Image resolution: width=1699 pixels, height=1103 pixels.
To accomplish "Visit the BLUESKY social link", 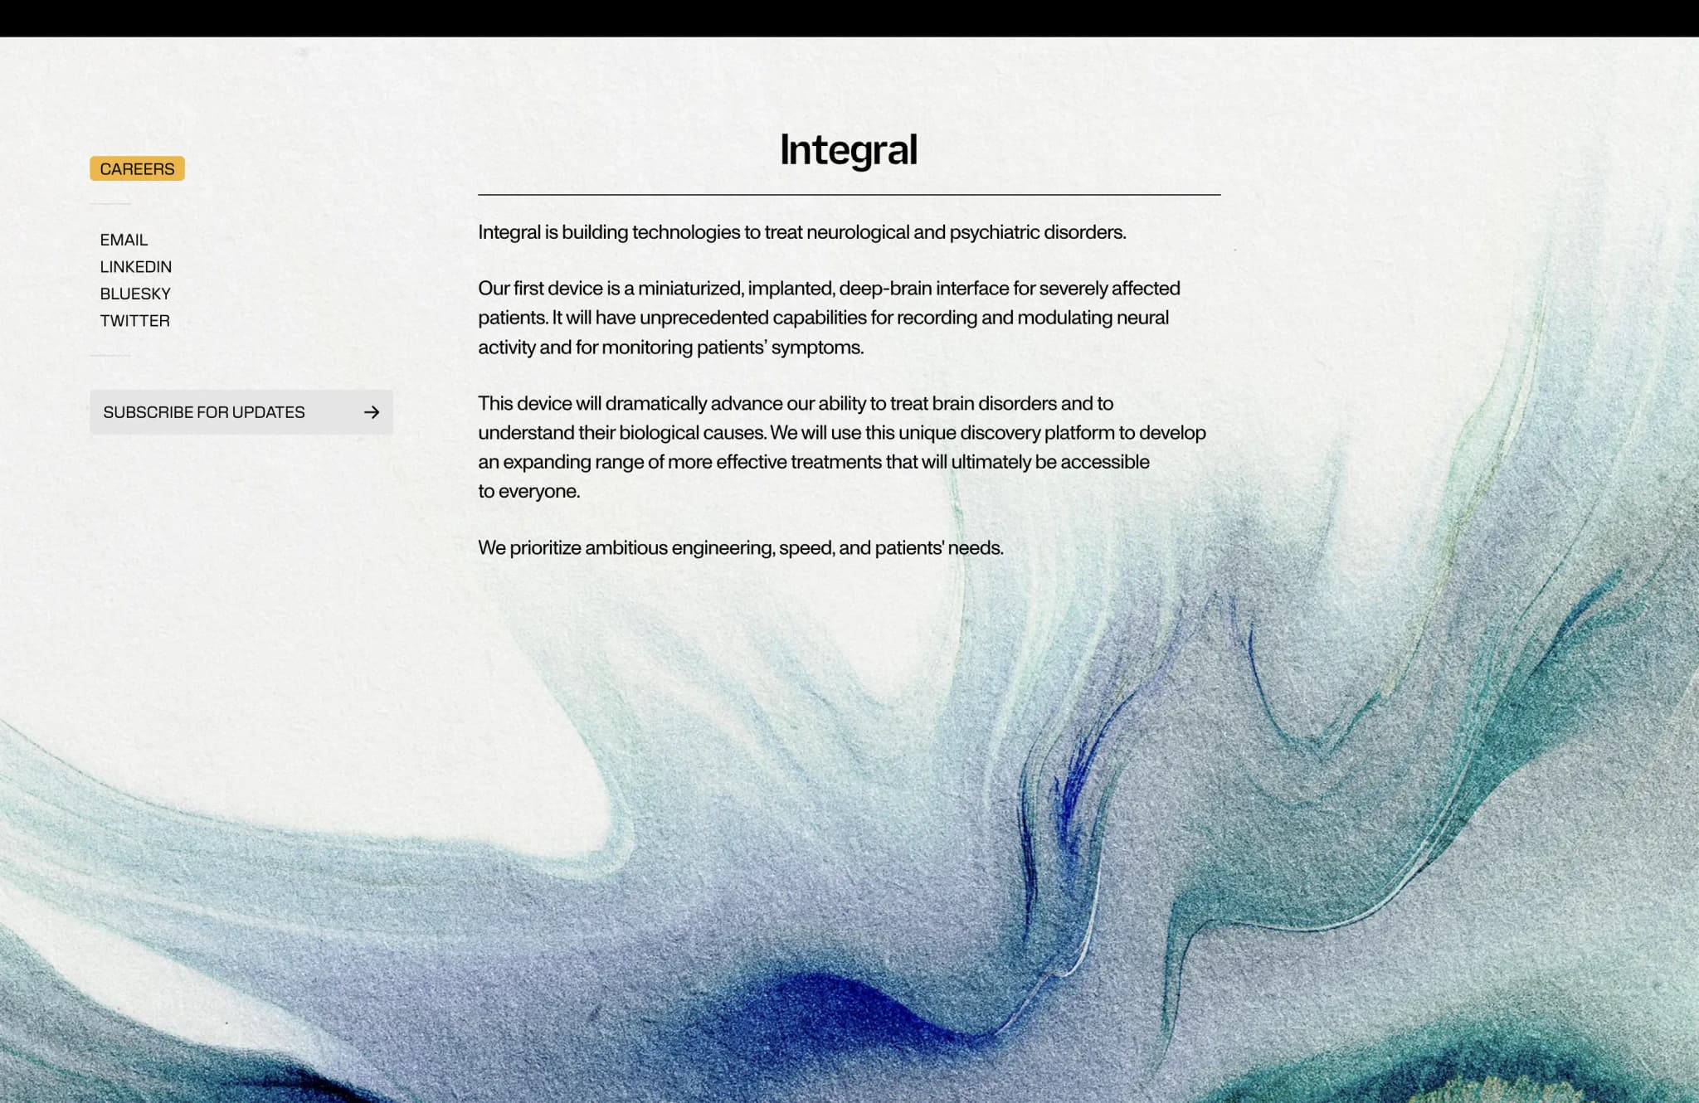I will click(134, 293).
